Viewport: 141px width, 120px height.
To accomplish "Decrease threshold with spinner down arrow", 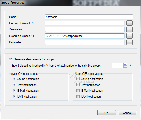I will point(125,67).
